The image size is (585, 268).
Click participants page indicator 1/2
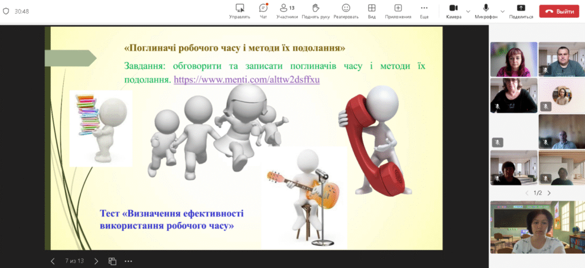coord(538,193)
